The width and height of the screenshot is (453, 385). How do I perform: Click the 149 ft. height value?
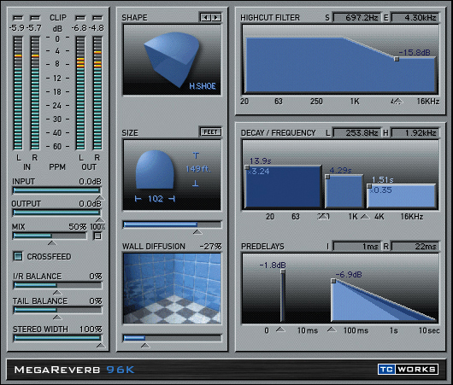click(198, 169)
